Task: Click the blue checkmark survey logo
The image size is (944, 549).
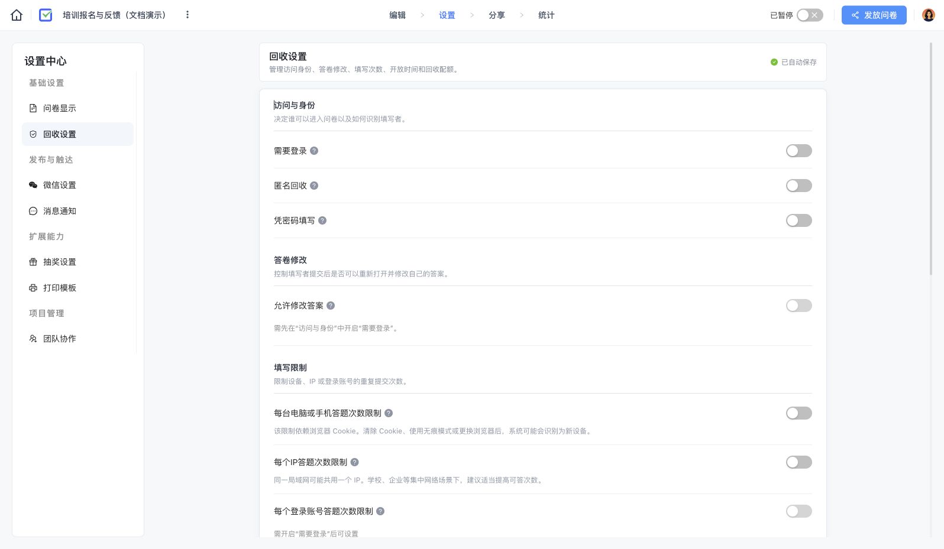Action: tap(46, 15)
